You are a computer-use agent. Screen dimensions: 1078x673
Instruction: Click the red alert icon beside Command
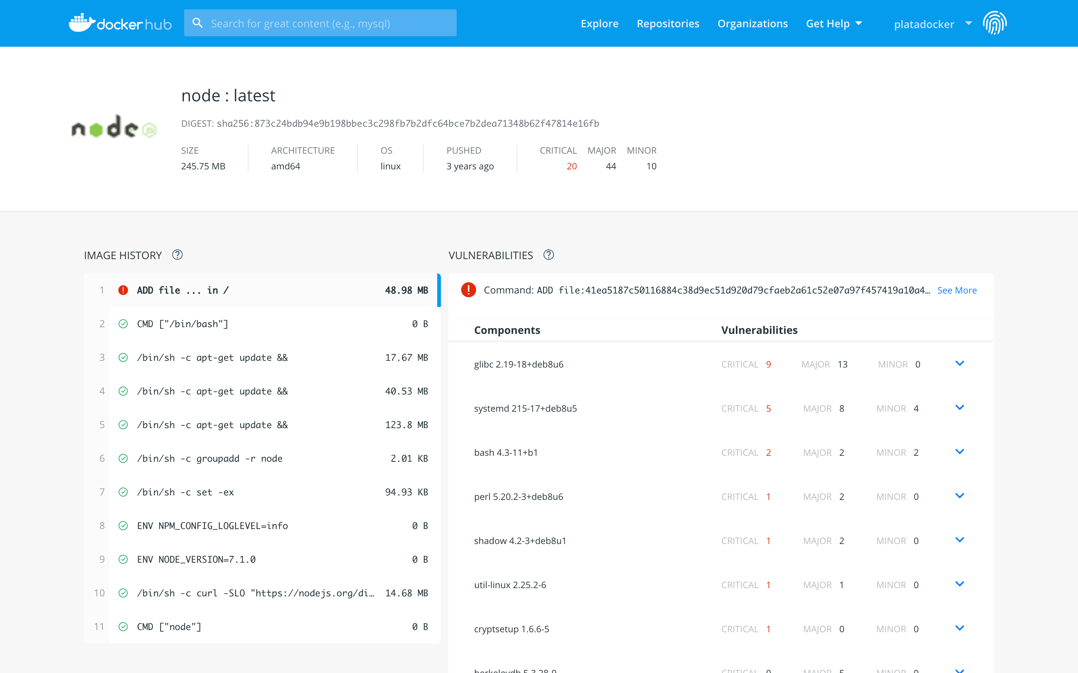click(468, 290)
